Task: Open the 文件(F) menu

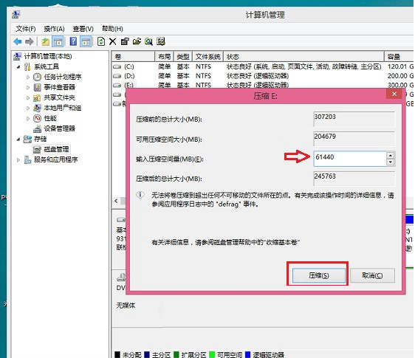Action: (x=26, y=29)
